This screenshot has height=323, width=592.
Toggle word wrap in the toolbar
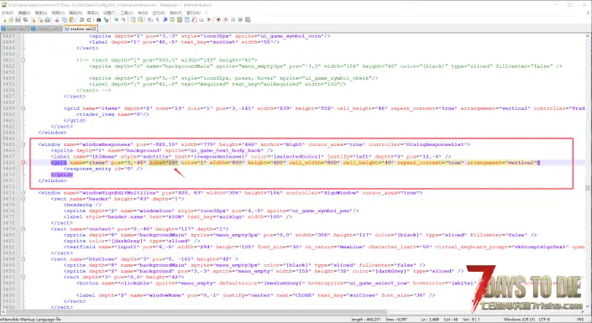(149, 19)
